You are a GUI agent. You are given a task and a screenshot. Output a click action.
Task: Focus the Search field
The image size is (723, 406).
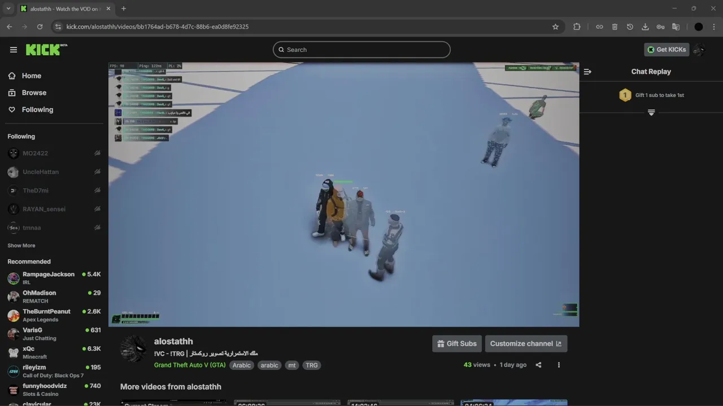361,50
